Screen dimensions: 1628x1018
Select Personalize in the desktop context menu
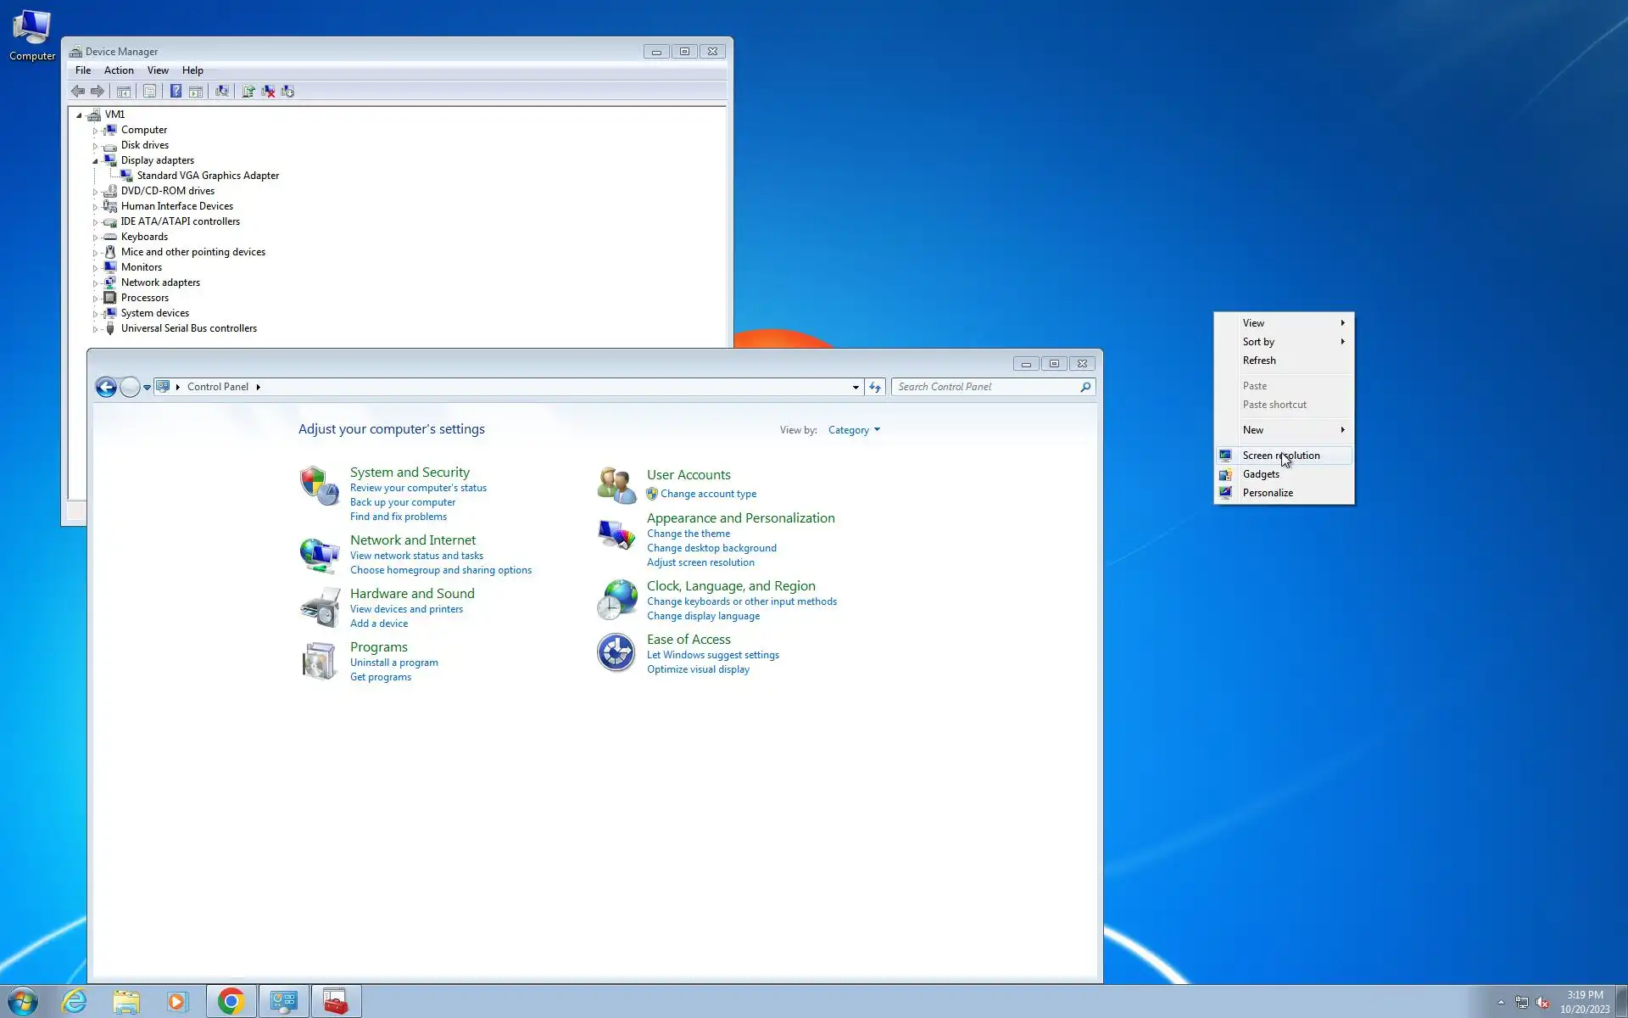click(1268, 493)
